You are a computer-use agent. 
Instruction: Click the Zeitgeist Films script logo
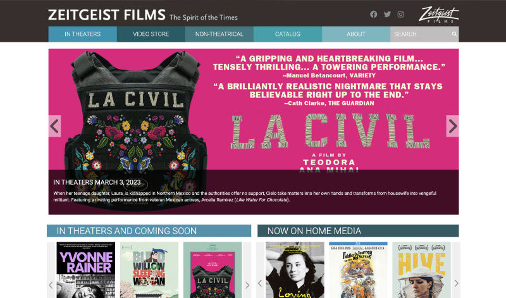click(438, 15)
